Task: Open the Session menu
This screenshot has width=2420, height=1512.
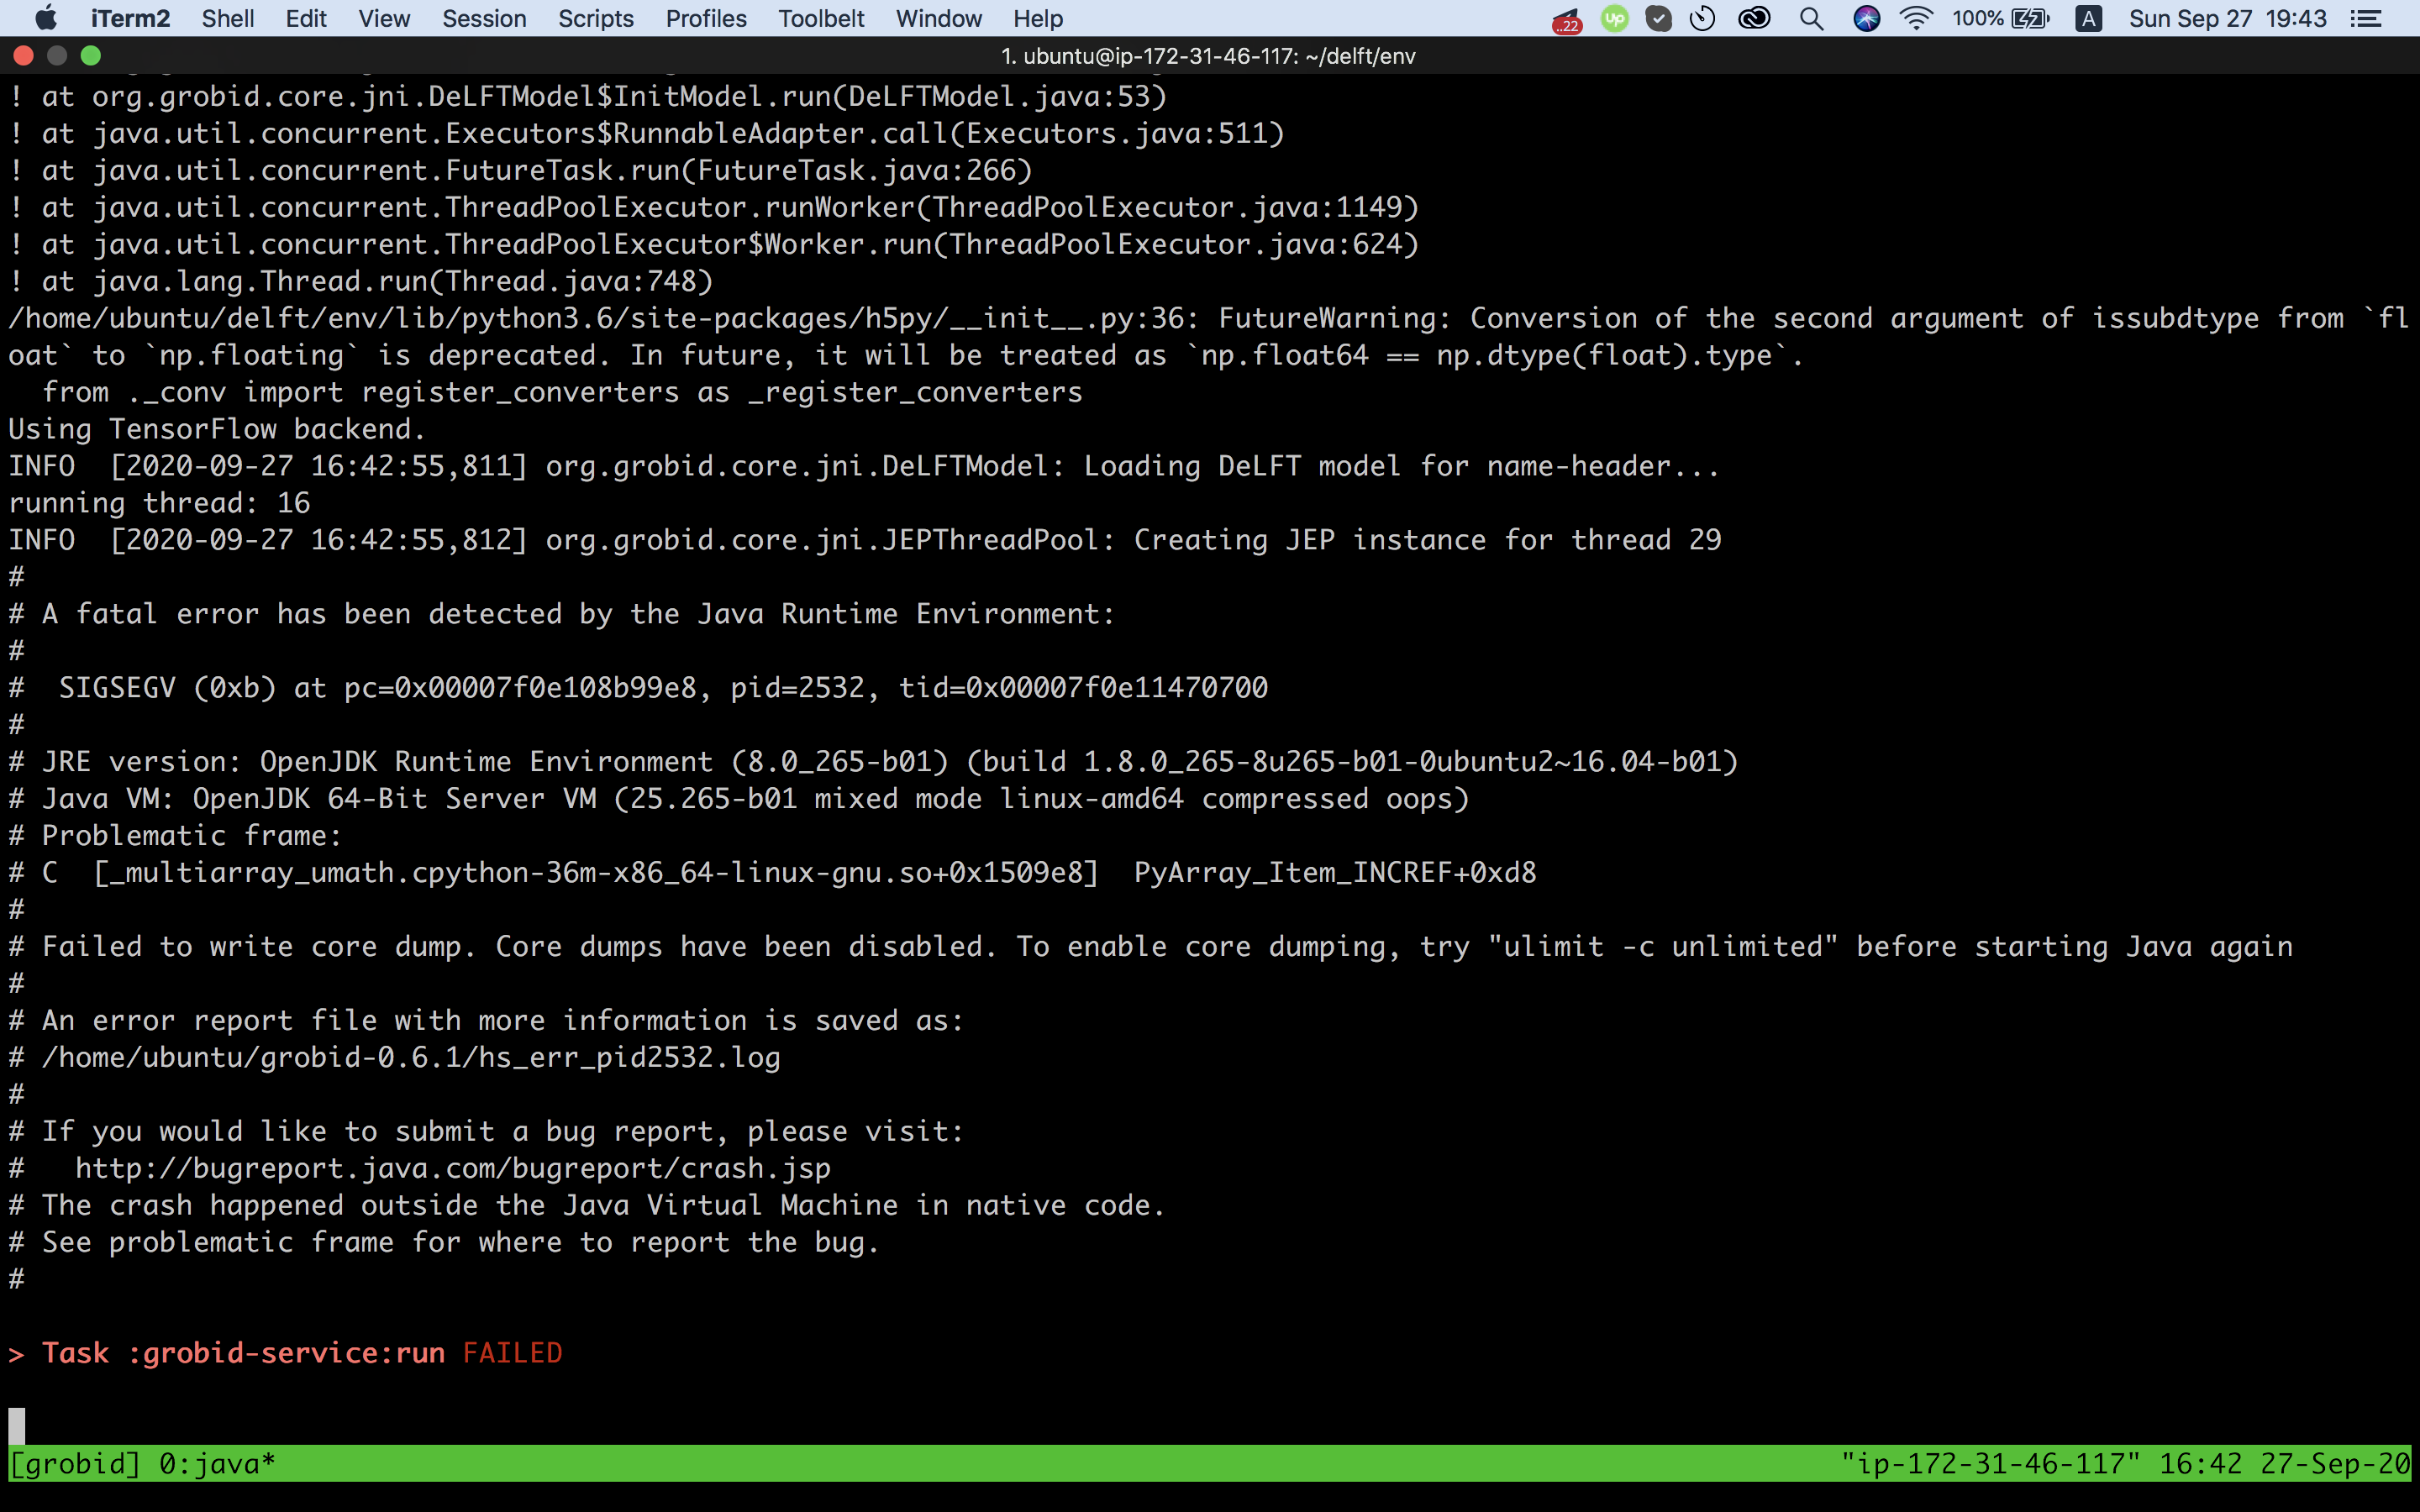Action: click(x=484, y=18)
